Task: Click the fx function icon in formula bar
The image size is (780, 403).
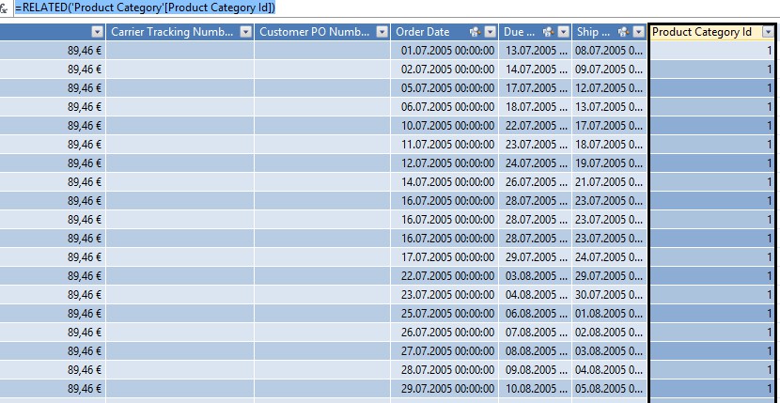Action: [x=5, y=8]
